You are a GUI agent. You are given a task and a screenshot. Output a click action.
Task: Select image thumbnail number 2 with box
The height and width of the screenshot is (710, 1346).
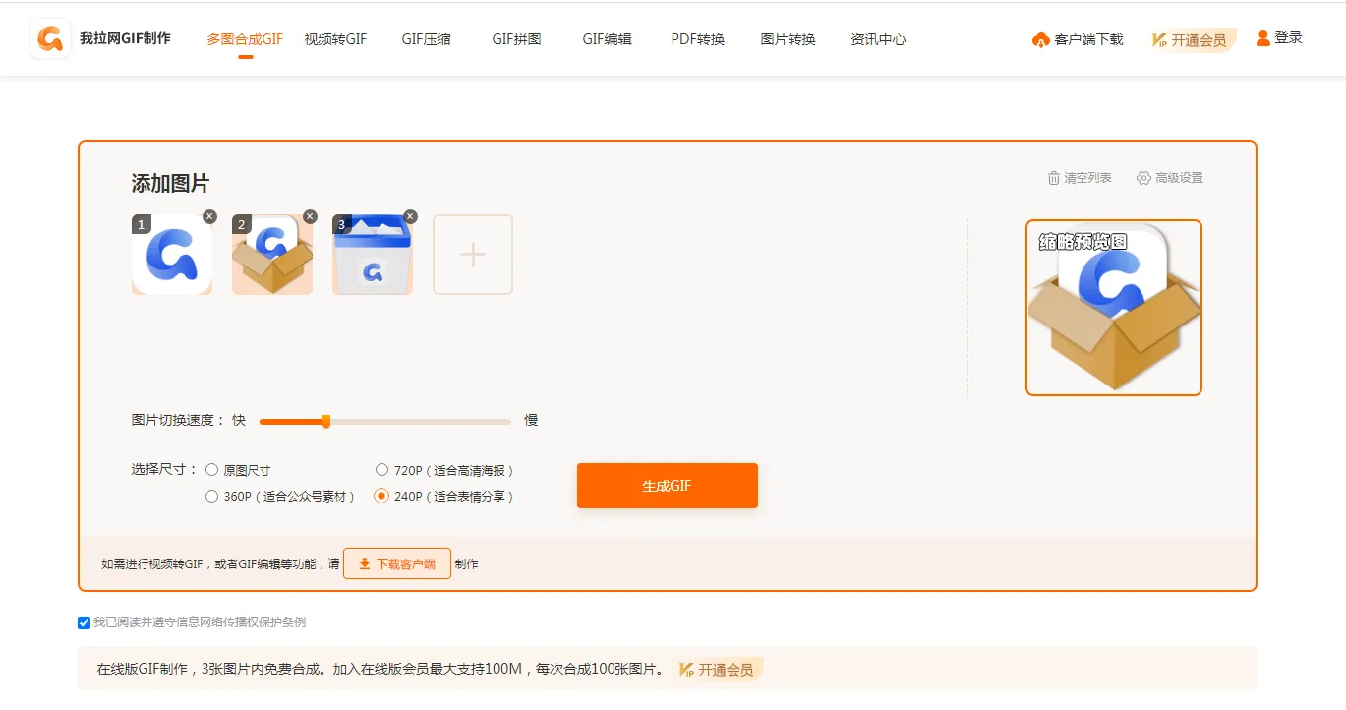click(272, 256)
